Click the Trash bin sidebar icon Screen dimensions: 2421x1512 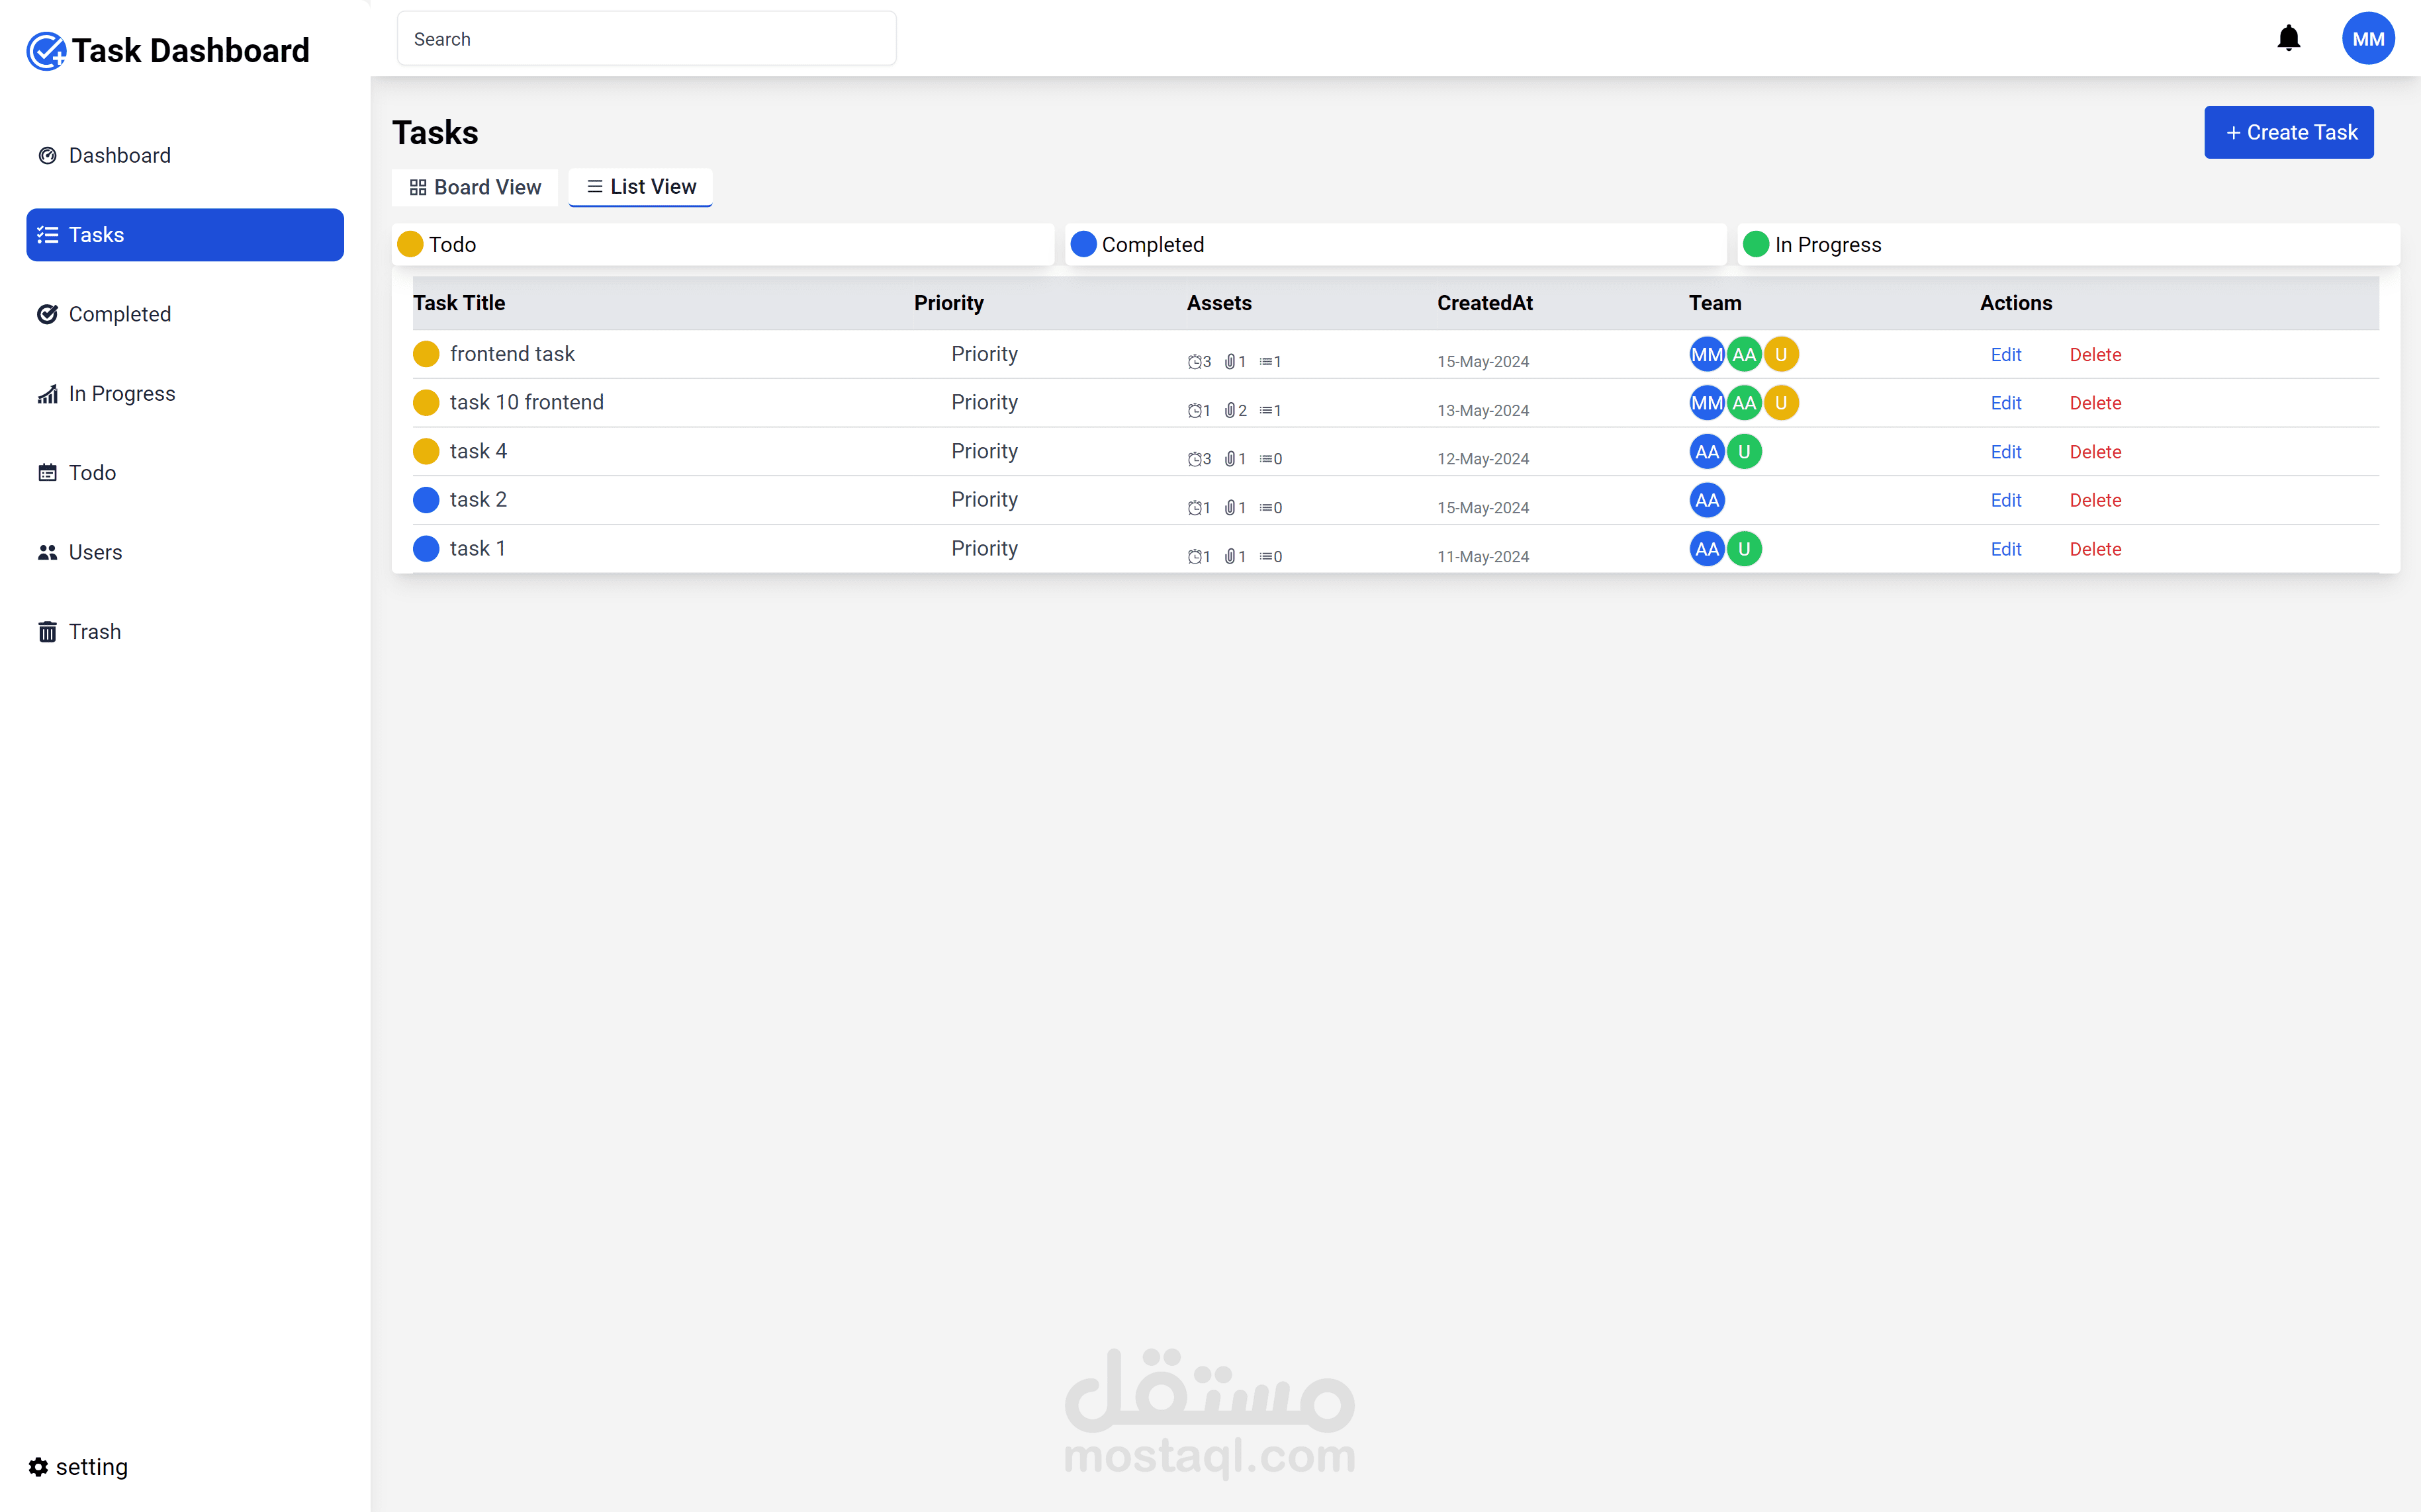47,632
